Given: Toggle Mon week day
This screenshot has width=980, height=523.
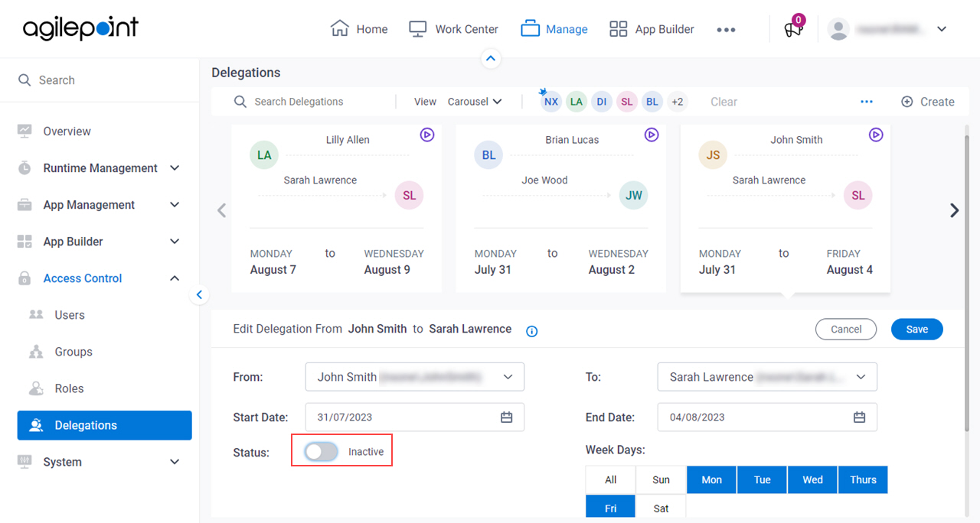Looking at the screenshot, I should tap(711, 480).
